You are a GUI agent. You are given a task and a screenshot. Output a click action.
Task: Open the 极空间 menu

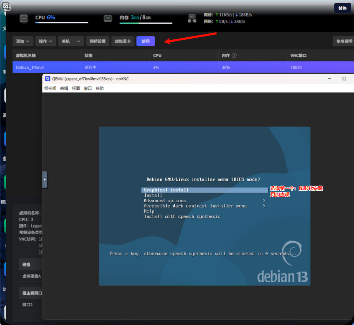click(50, 88)
